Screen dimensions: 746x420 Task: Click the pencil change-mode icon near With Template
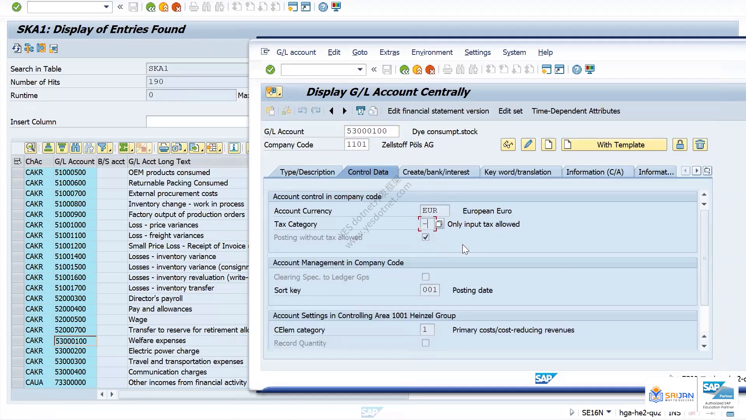point(528,145)
